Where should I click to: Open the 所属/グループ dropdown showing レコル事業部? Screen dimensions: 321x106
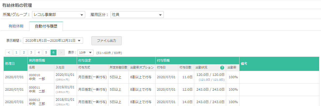pyautogui.click(x=58, y=15)
